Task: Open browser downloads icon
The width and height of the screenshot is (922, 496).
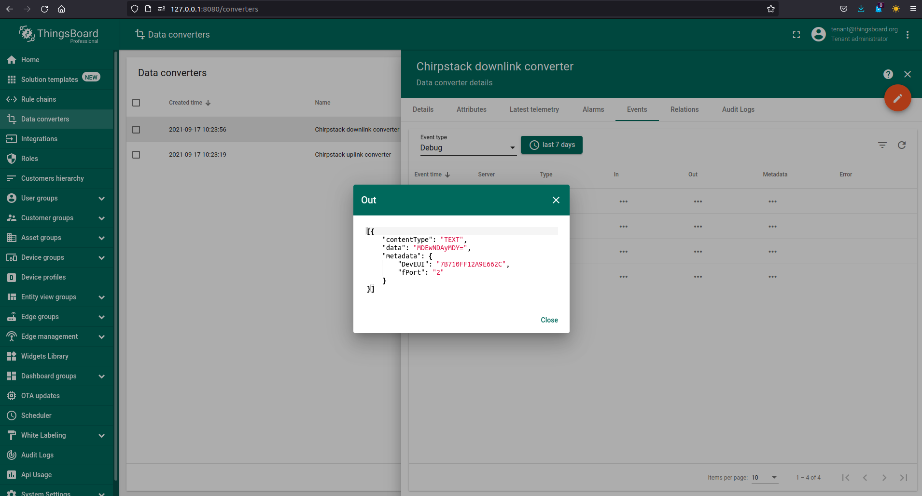Action: [x=861, y=9]
